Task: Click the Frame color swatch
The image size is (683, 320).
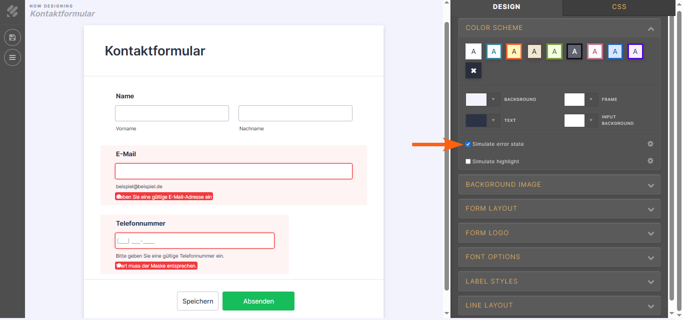Action: pos(574,99)
